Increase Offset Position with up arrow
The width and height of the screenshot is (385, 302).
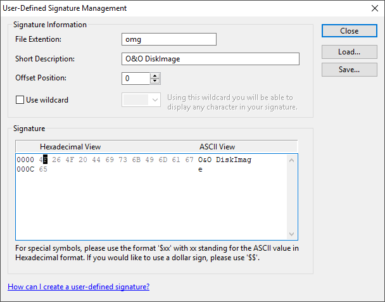(x=155, y=75)
